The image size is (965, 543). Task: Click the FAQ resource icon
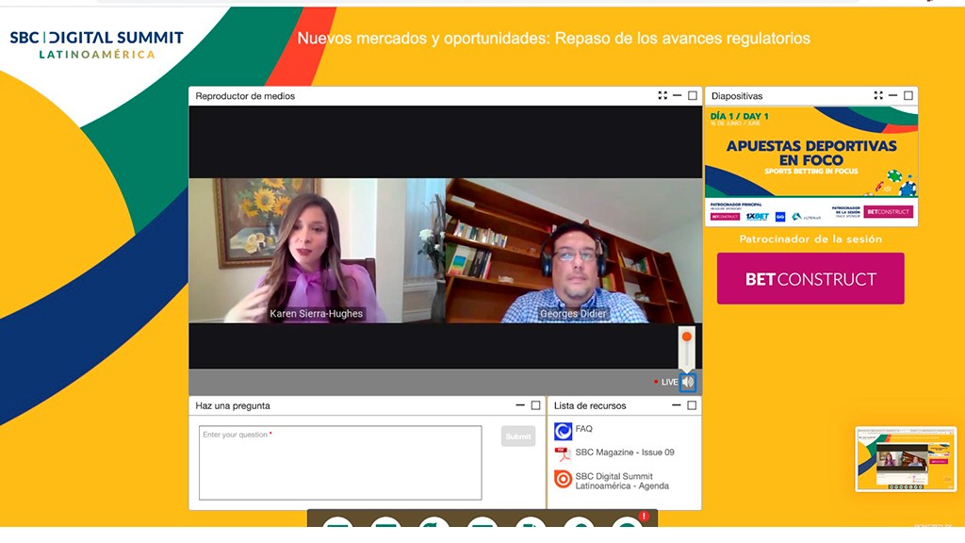point(563,431)
